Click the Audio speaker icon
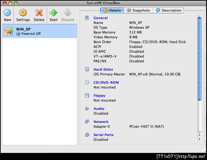This screenshot has height=160, width=207. pos(87,109)
